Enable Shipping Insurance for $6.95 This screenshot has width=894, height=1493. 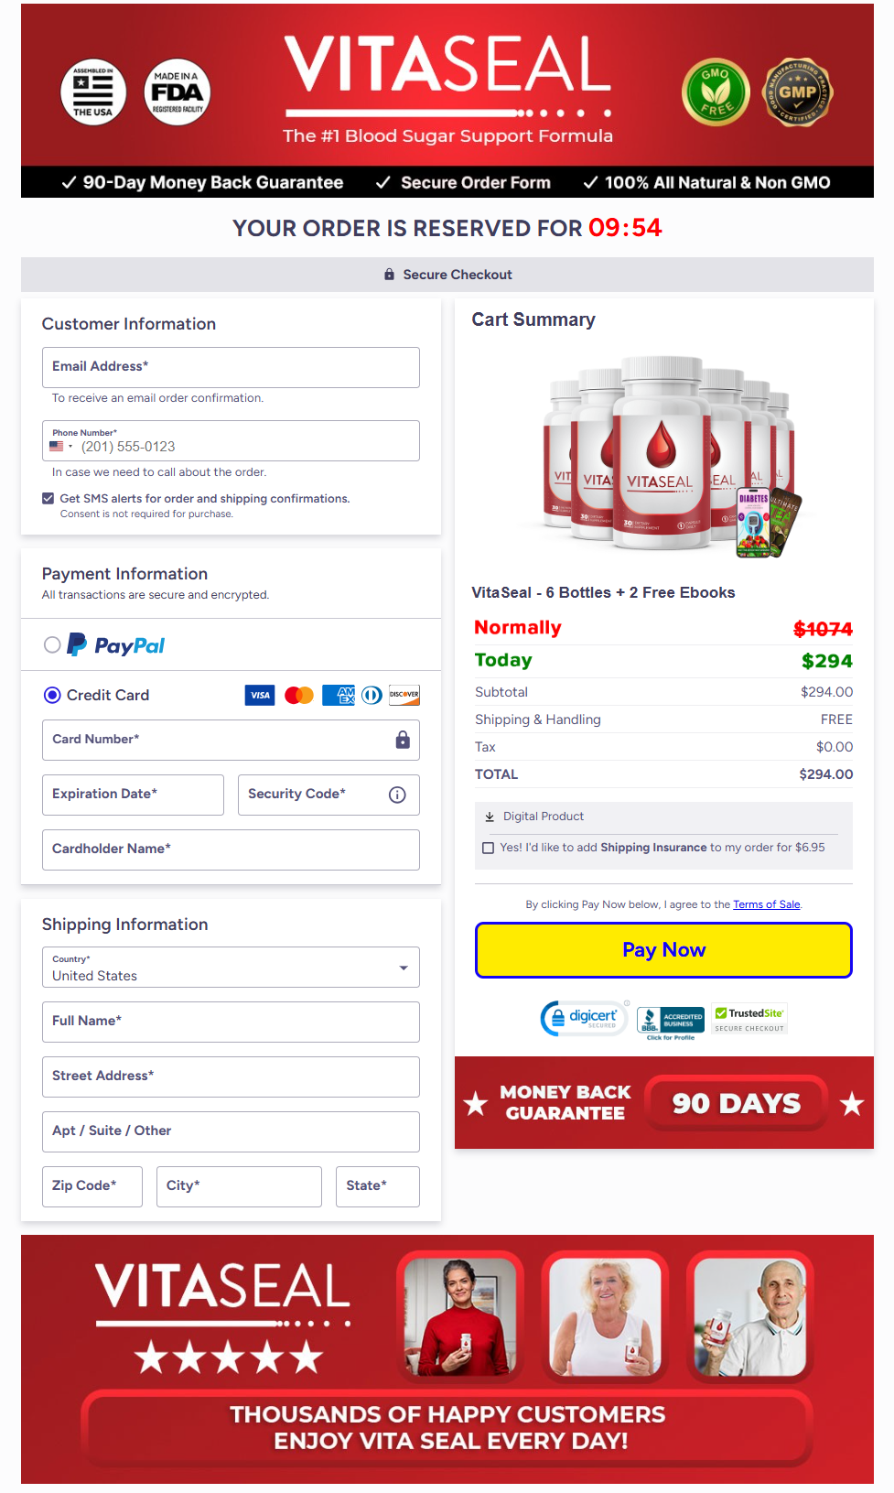pyautogui.click(x=488, y=848)
